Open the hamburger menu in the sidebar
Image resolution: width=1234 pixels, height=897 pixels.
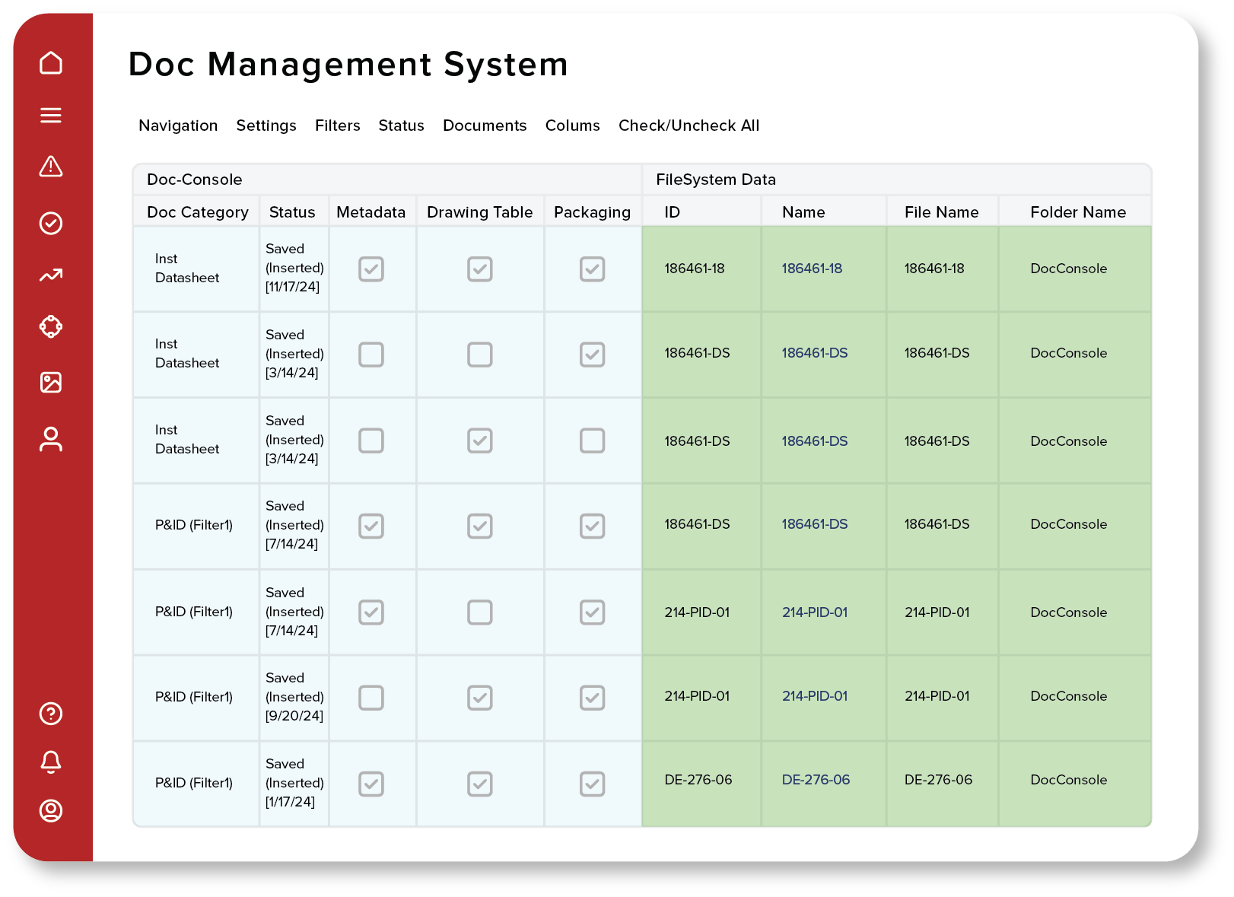point(51,115)
